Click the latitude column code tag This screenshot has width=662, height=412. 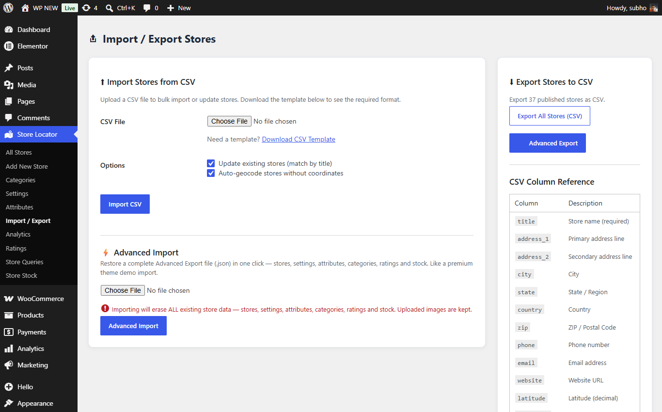click(531, 398)
